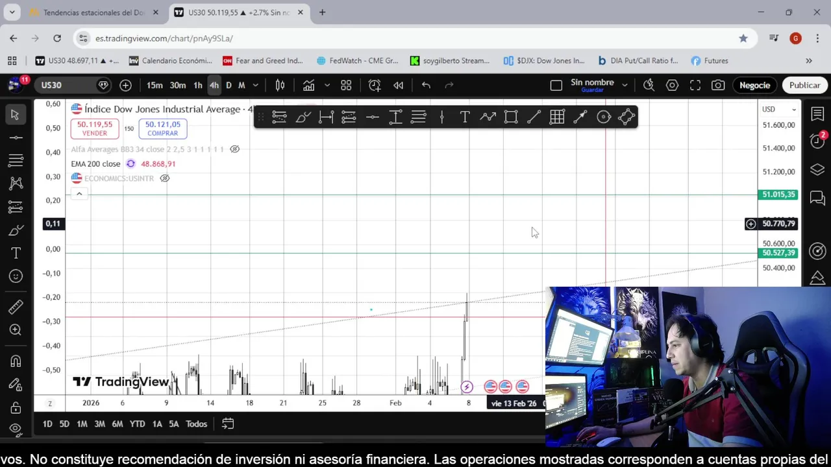The width and height of the screenshot is (831, 467).
Task: Select vertical line in favorites toolbar
Action: pyautogui.click(x=441, y=117)
